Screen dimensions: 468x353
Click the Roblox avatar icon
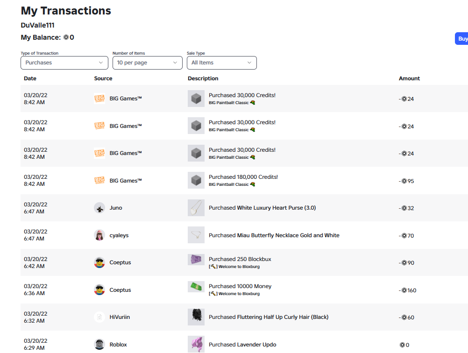tap(99, 344)
